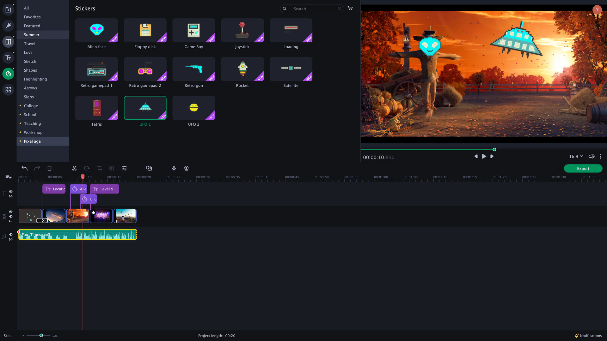Start voice recording with the microphone icon
607x341 pixels.
pos(174,168)
